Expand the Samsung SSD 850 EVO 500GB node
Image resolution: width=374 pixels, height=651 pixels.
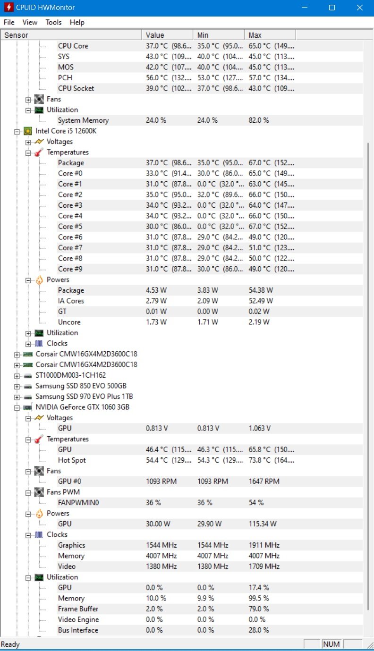[x=17, y=386]
